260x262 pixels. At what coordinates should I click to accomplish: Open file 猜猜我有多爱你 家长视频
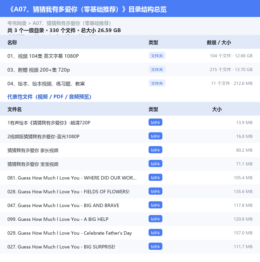33,150
